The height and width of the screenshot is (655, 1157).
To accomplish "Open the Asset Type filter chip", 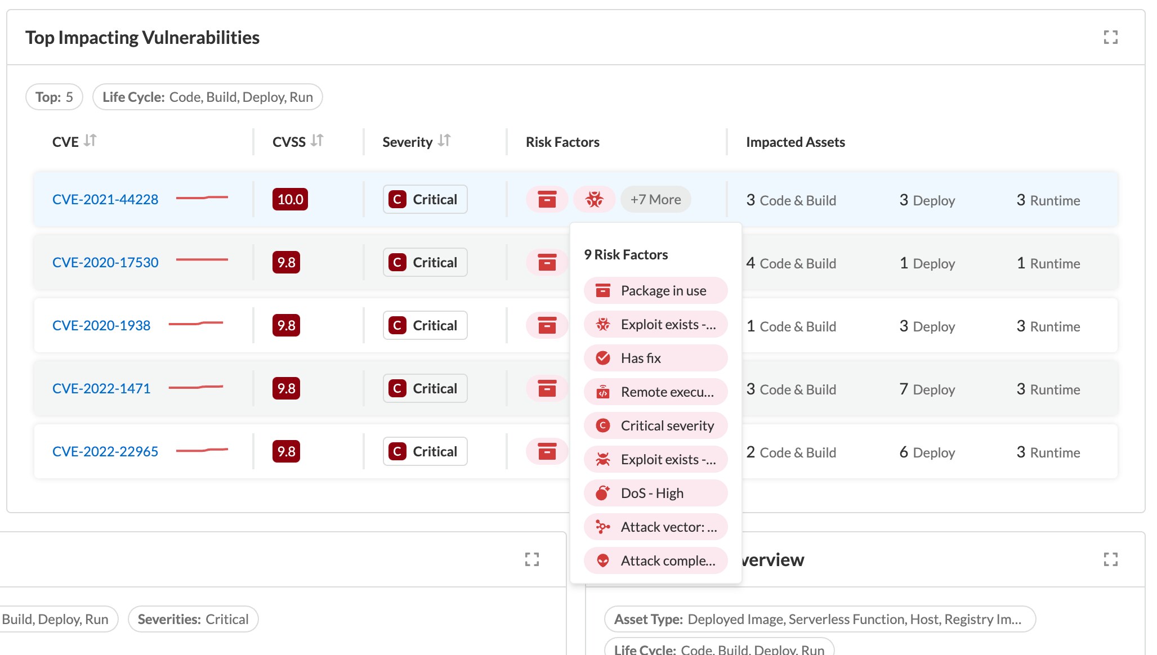I will coord(819,619).
